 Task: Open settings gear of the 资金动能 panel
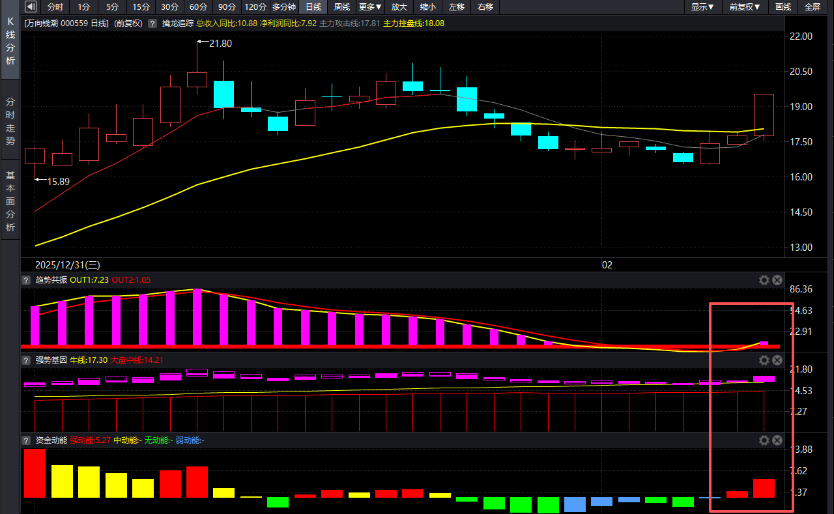tap(764, 440)
